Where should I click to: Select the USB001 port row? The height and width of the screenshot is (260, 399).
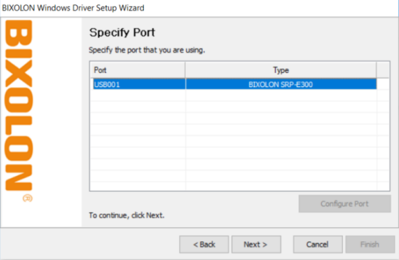[x=235, y=84]
